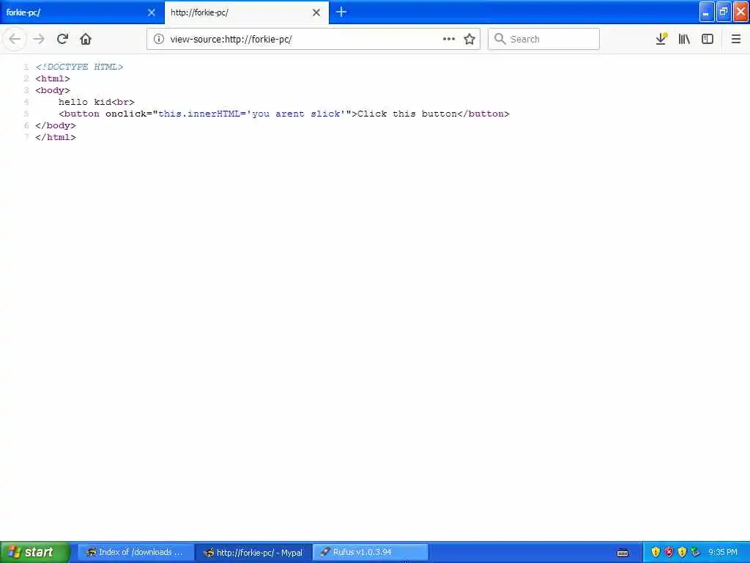
Task: Click the keyboard icon in the taskbar
Action: click(623, 553)
